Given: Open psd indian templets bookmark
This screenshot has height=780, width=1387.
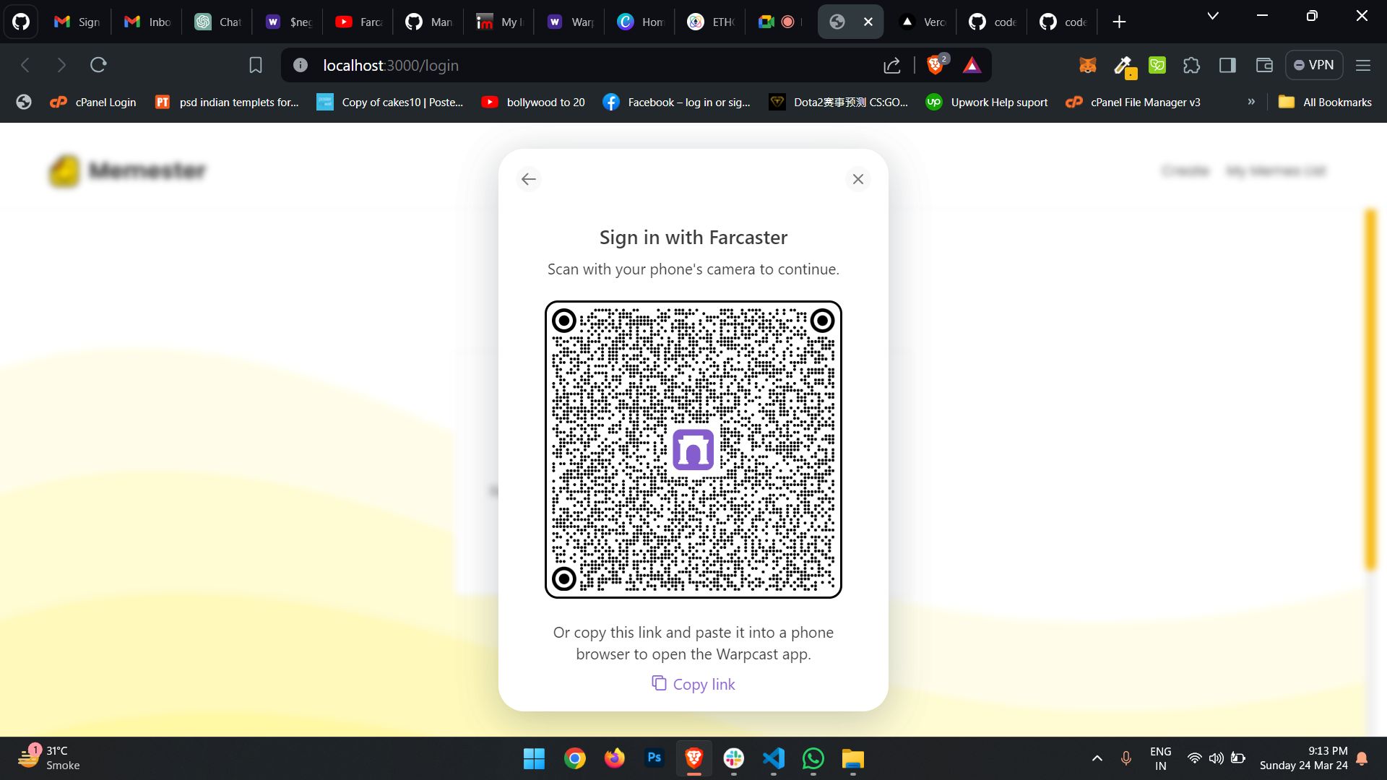Looking at the screenshot, I should click(x=227, y=103).
